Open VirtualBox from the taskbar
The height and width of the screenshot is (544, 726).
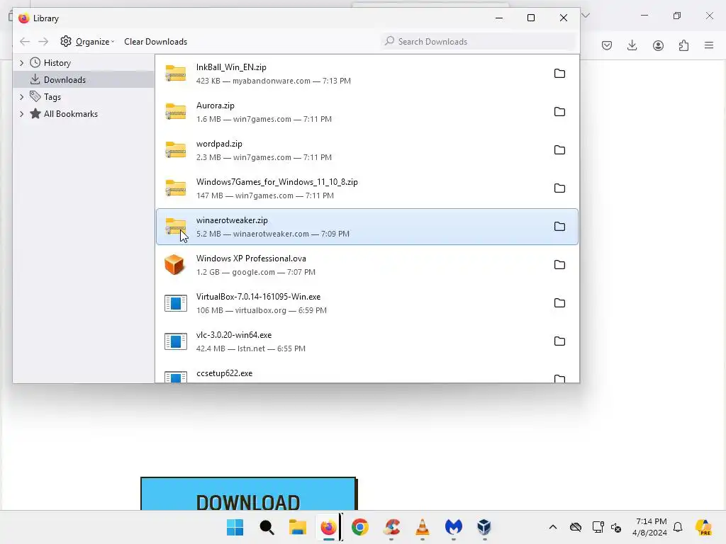click(484, 527)
